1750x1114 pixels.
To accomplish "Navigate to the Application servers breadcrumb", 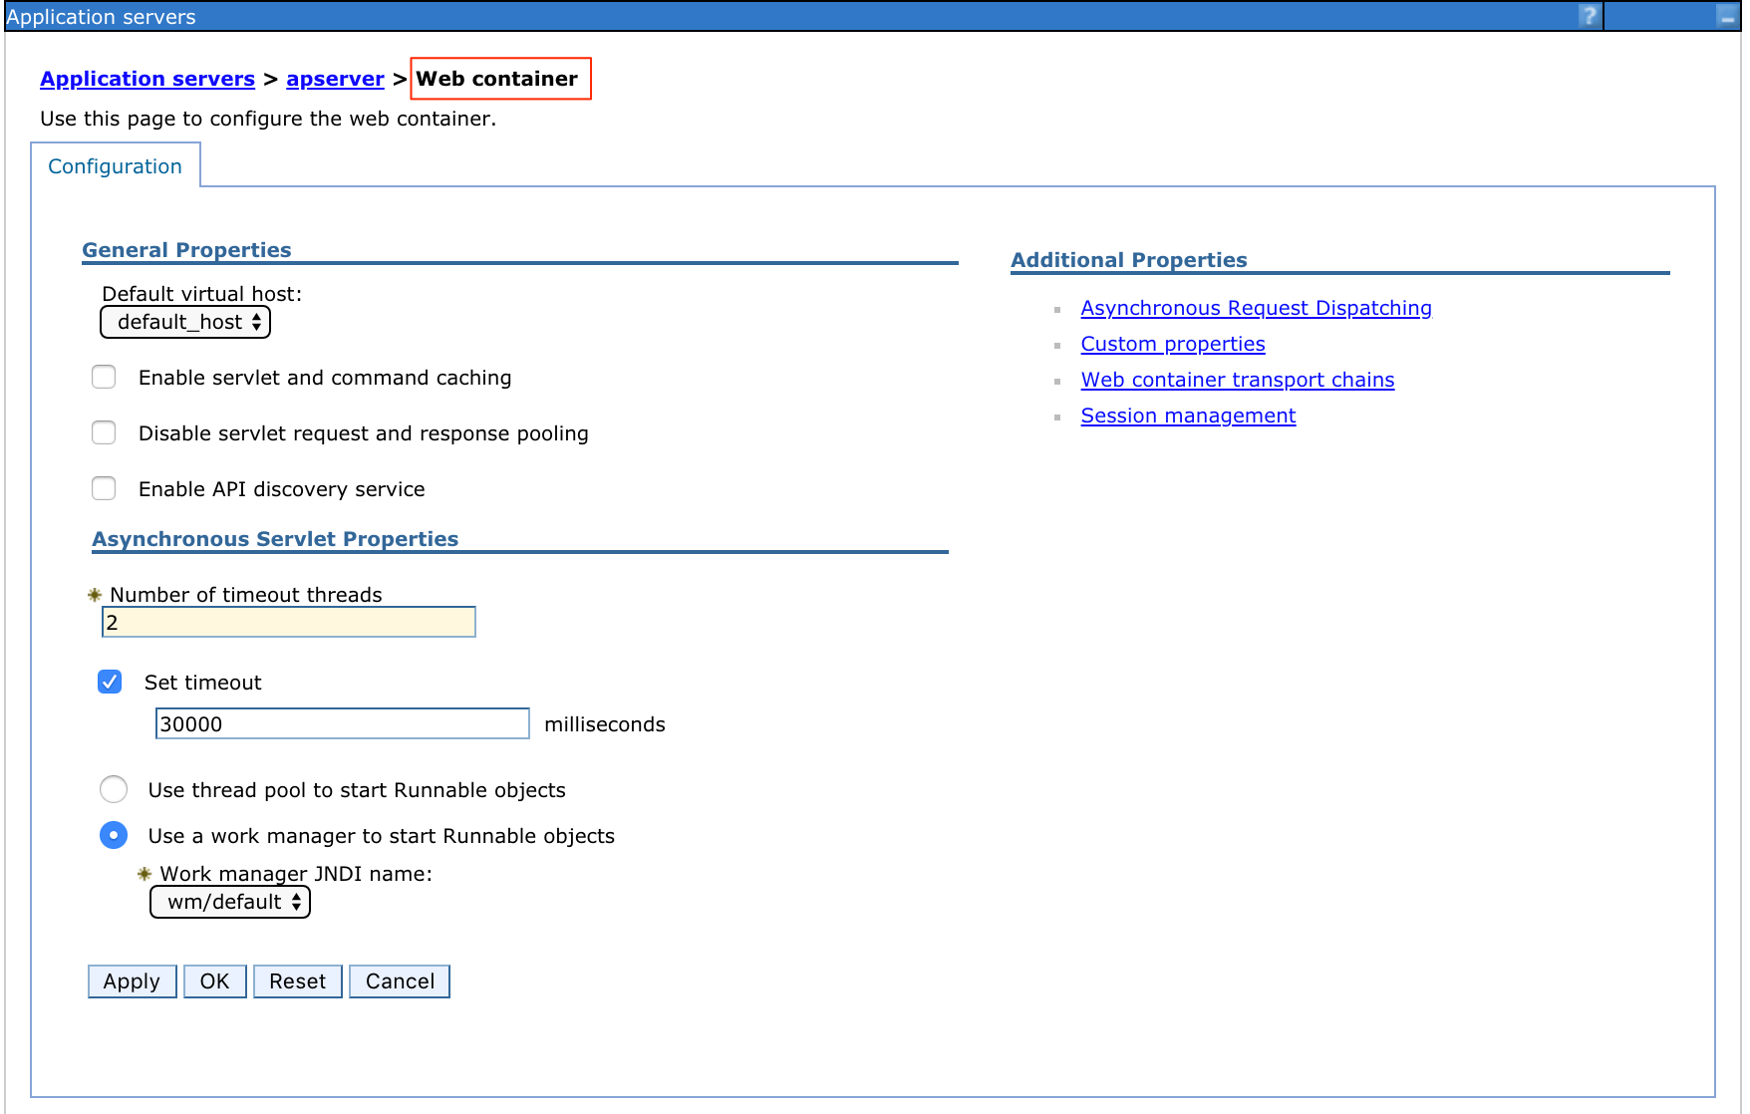I will (146, 79).
